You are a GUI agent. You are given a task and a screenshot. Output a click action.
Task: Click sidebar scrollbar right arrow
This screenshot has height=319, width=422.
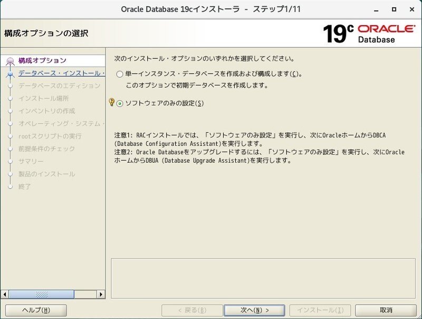point(101,294)
